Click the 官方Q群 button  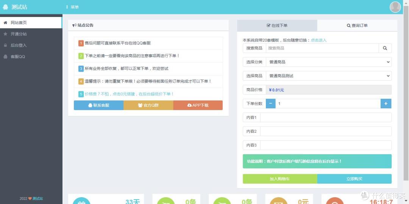pyautogui.click(x=148, y=105)
